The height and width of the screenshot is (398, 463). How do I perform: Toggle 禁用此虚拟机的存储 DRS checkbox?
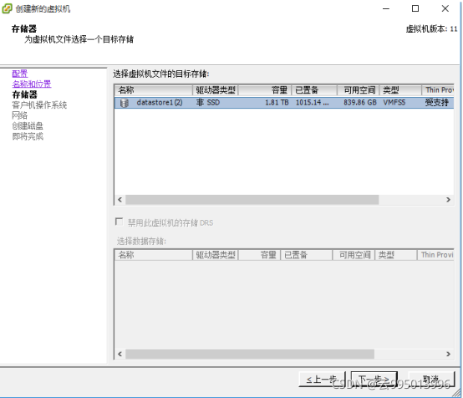point(119,222)
